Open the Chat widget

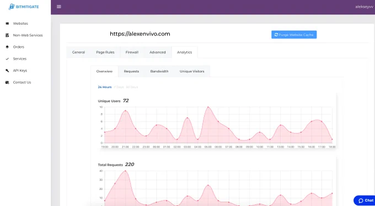(364, 200)
